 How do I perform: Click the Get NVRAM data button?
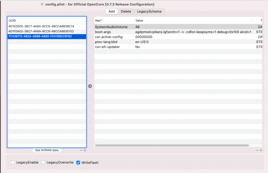click(47, 150)
